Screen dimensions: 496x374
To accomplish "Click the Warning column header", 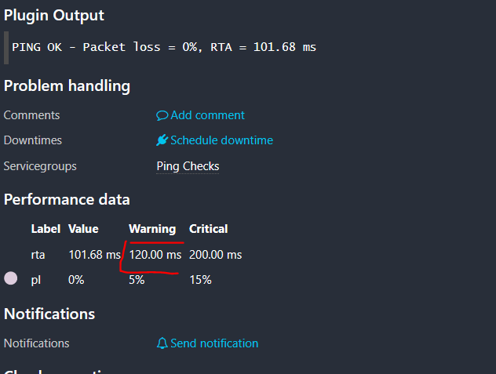I will point(152,229).
